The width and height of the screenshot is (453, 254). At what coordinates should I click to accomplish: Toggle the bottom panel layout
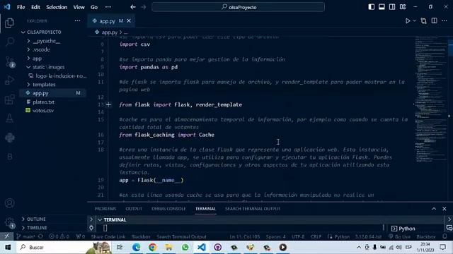coord(382,7)
